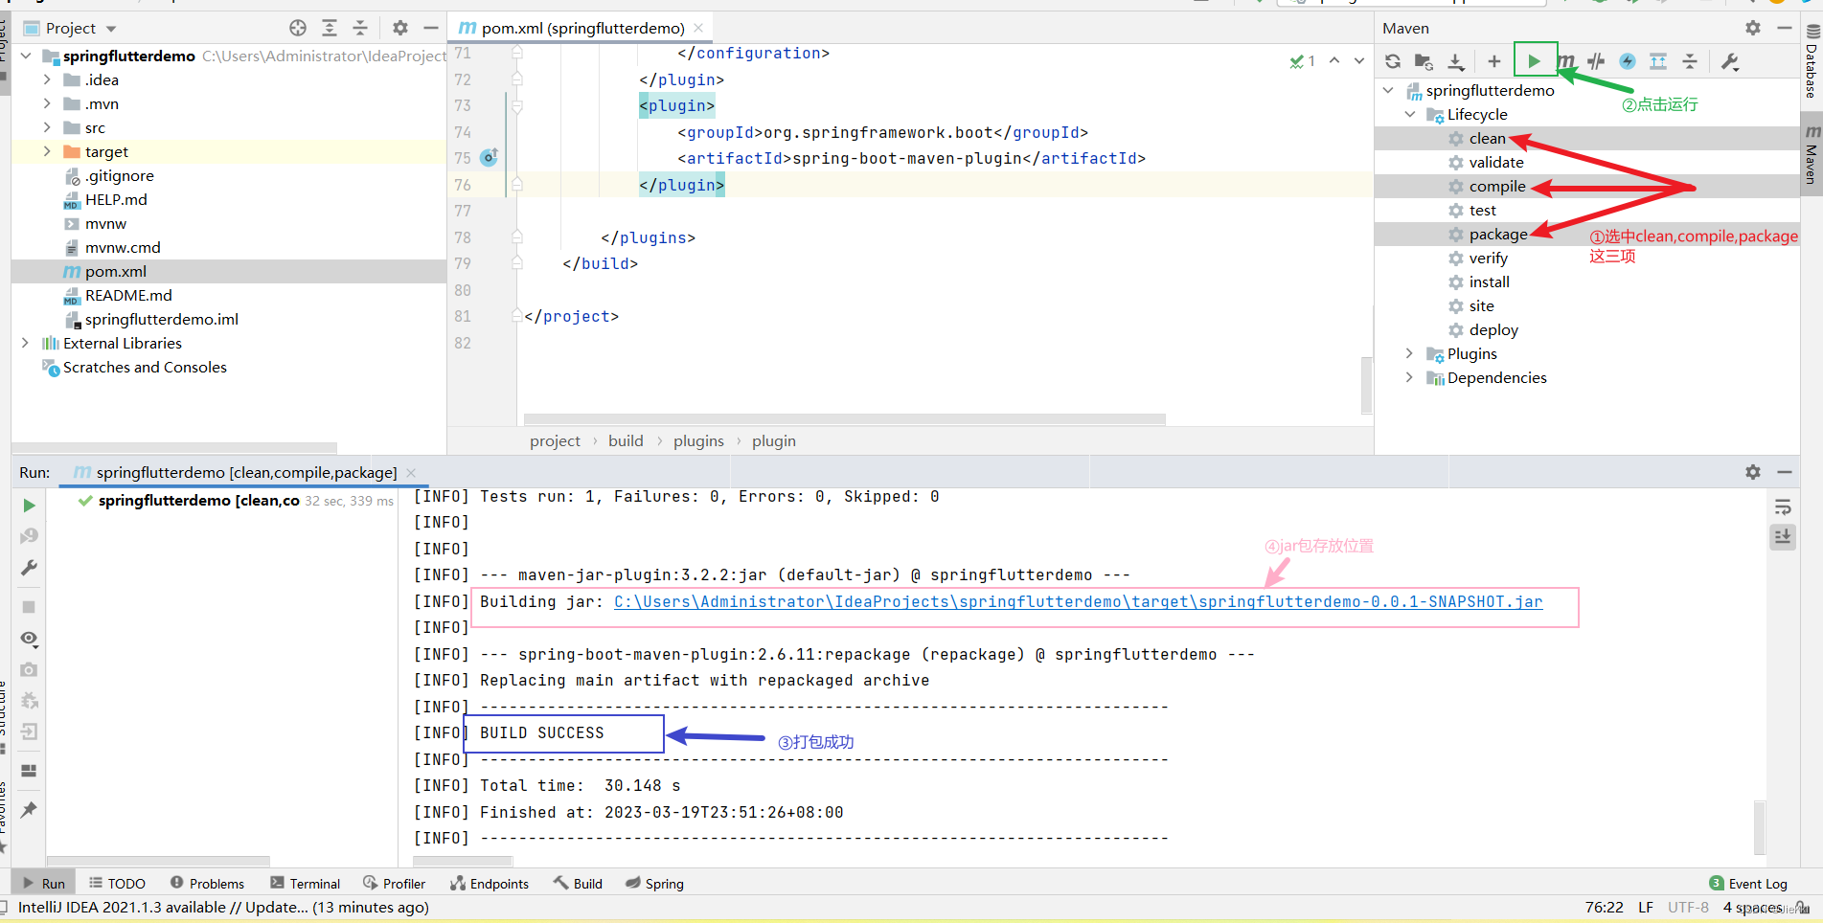Screen dimensions: 1823x923
Task: Select the verify lifecycle phase
Action: (x=1488, y=258)
